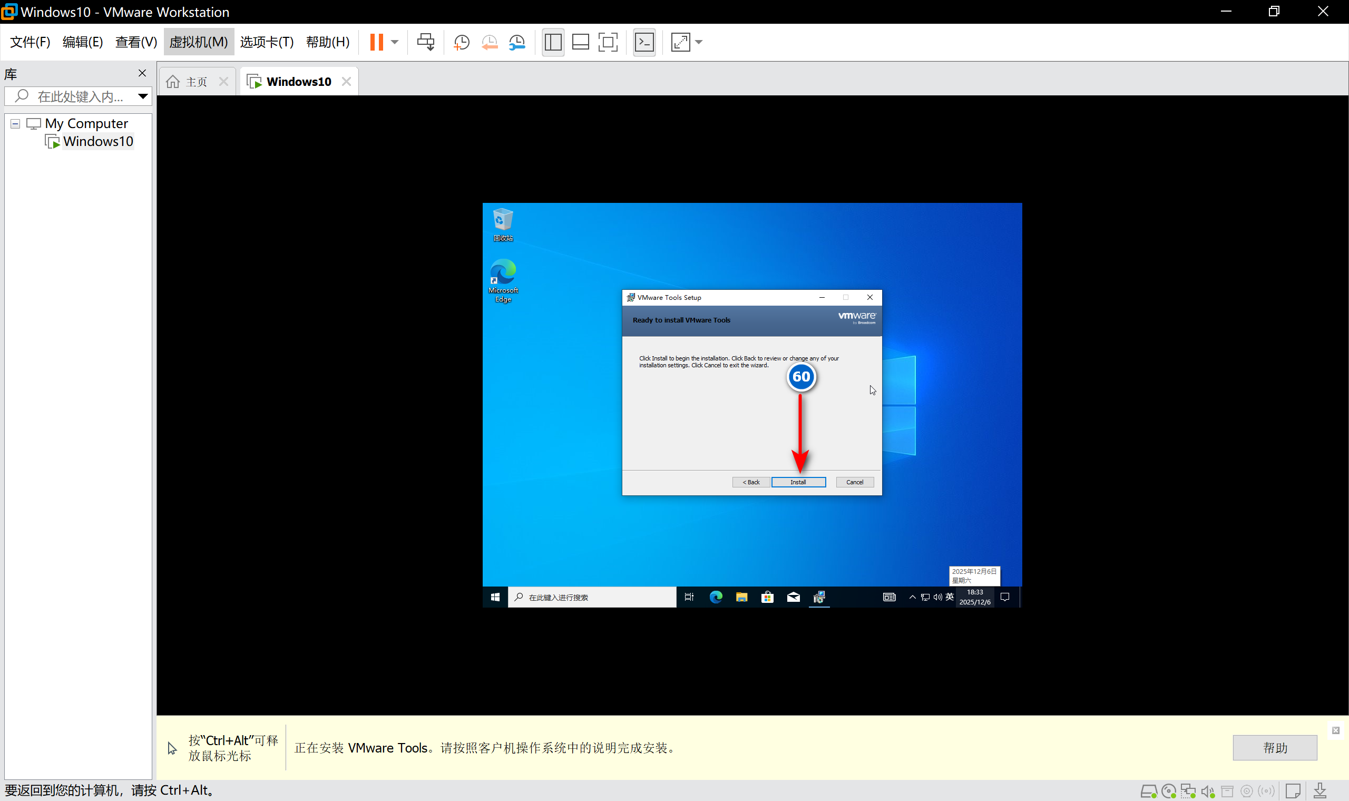The image size is (1349, 801).
Task: Open the power options dropdown arrow
Action: [395, 42]
